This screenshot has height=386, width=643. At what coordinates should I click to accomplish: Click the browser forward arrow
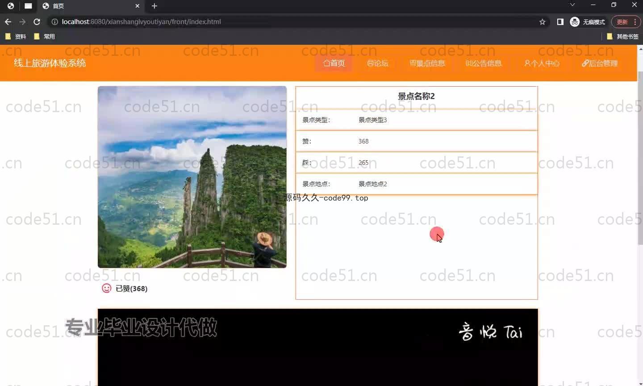pos(22,21)
